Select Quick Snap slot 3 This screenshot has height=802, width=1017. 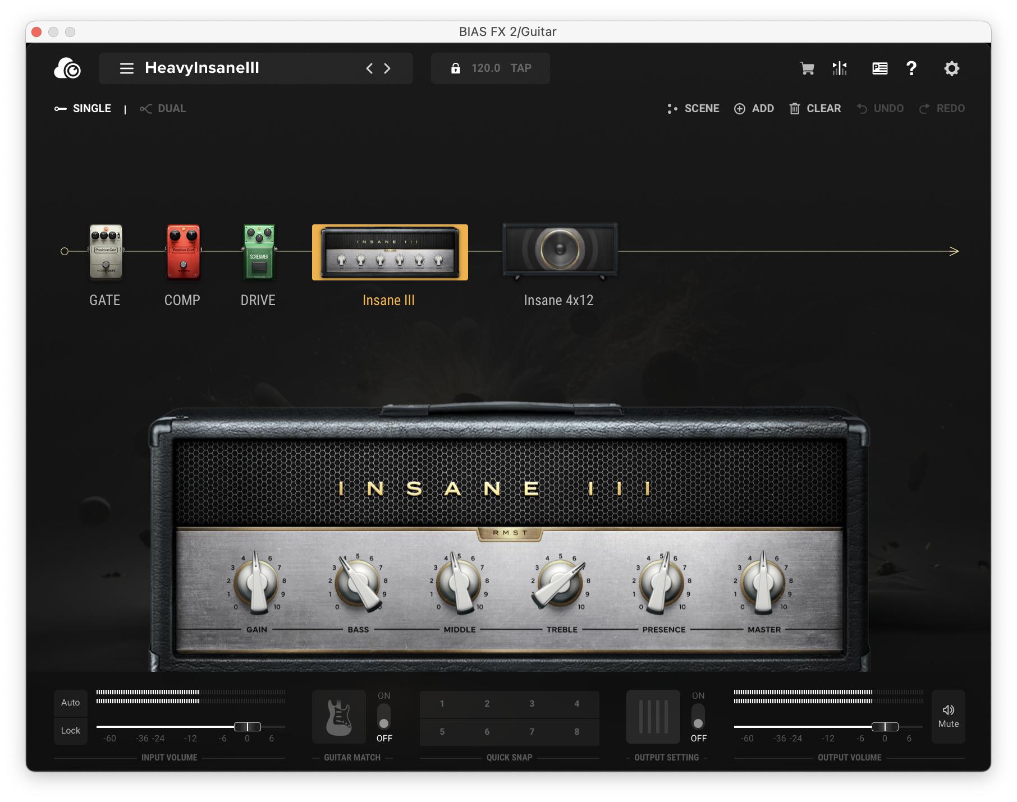pyautogui.click(x=532, y=704)
